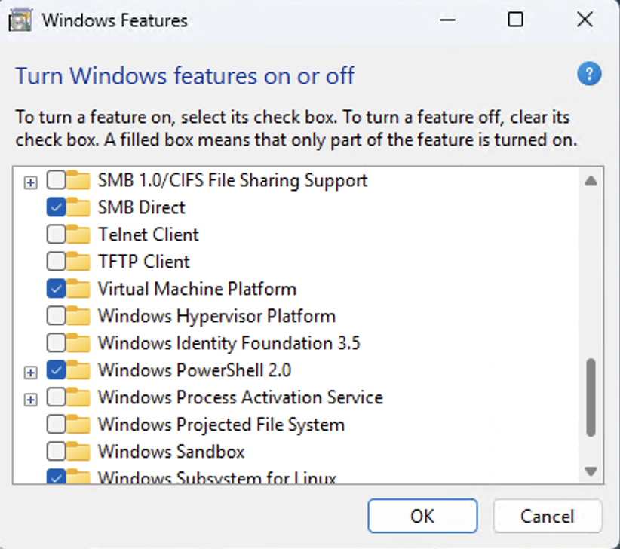Check the Telnet Client box
620x549 pixels.
point(56,235)
